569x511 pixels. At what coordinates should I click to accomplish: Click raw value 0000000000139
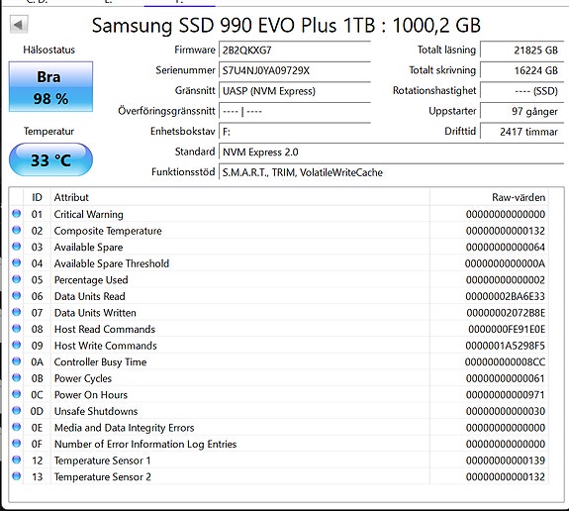point(506,460)
